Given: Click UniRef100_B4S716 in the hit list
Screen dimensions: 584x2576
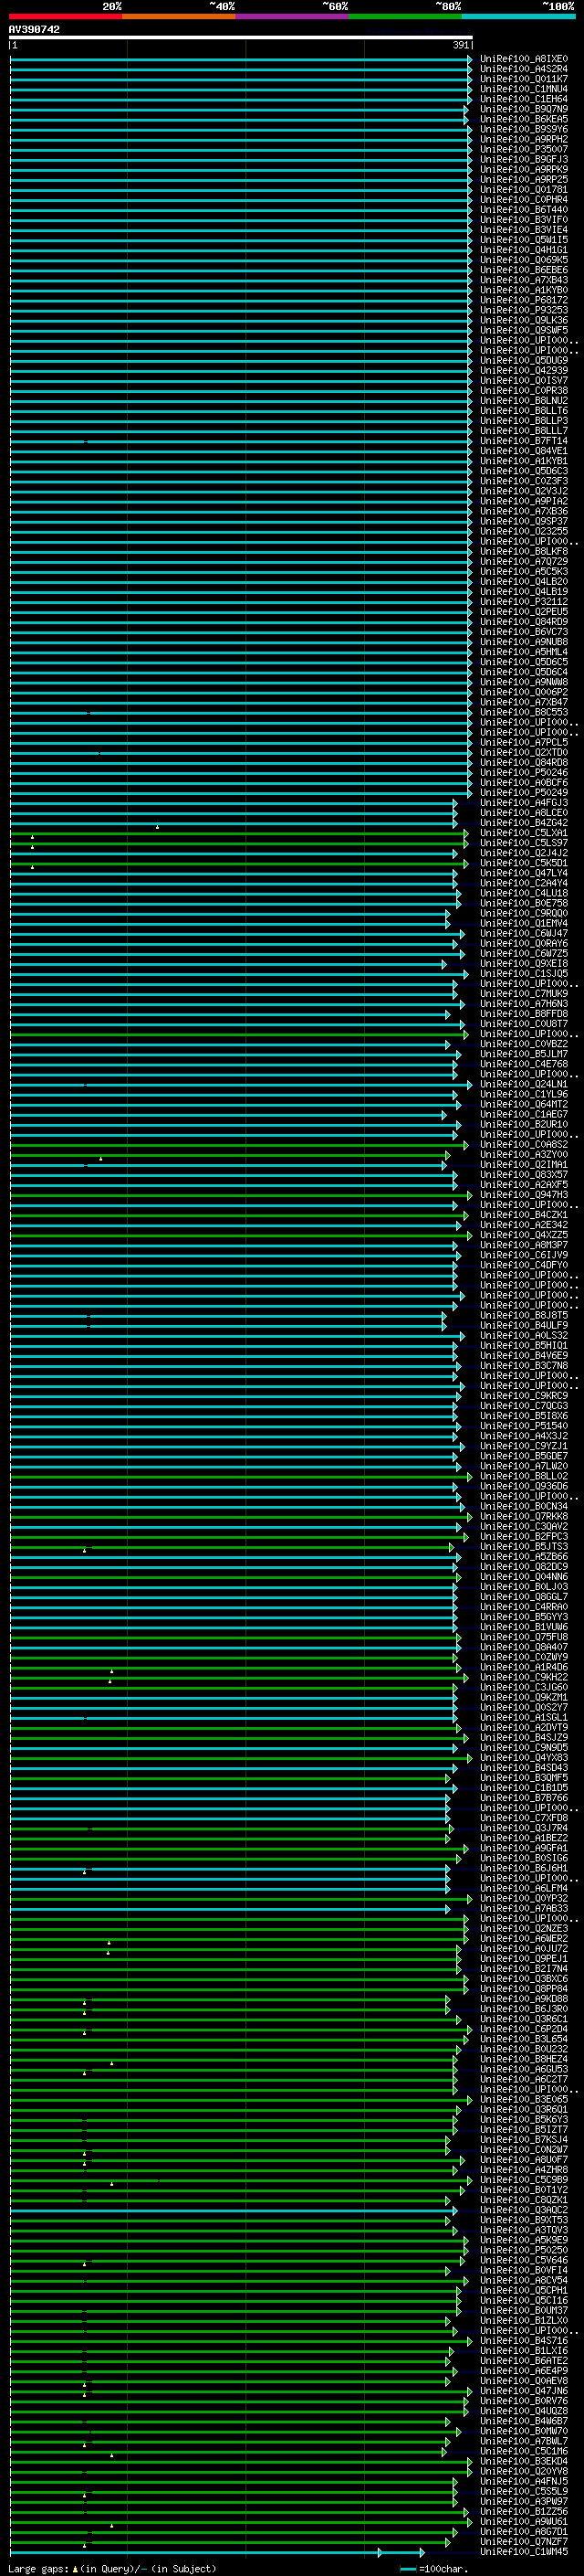Looking at the screenshot, I should (524, 2341).
